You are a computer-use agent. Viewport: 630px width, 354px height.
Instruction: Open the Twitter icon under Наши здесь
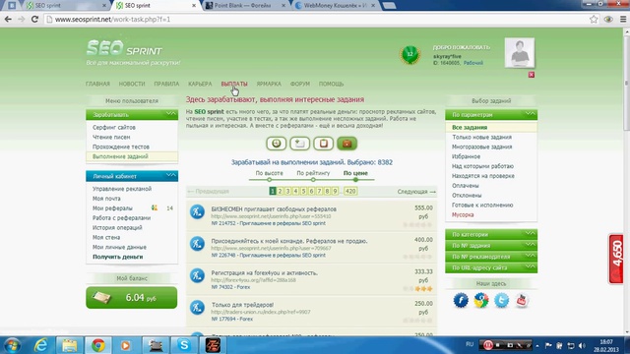[501, 300]
